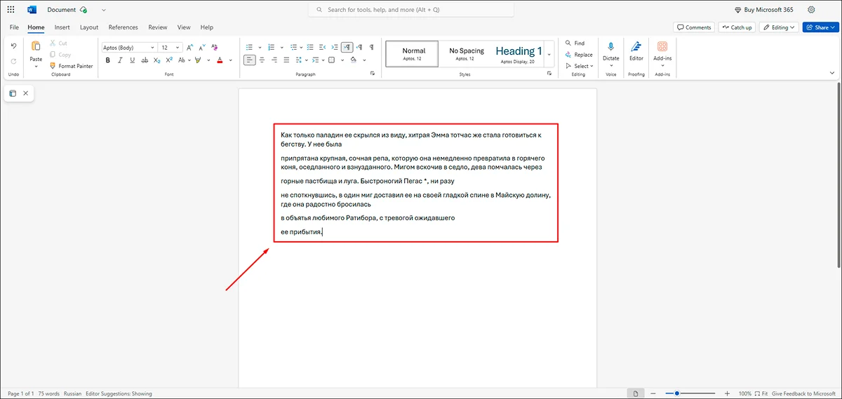Switch to the View tab
This screenshot has width=842, height=399.
tap(184, 27)
